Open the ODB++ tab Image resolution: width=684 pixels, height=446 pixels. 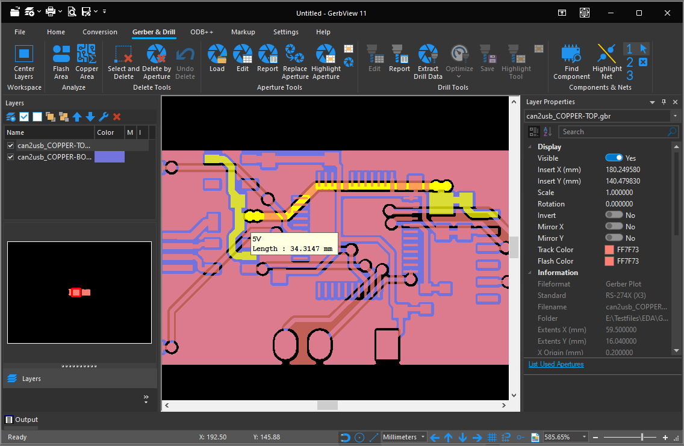[x=202, y=32]
